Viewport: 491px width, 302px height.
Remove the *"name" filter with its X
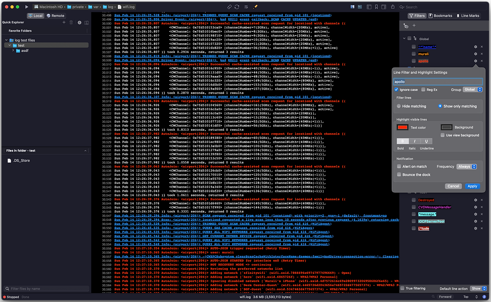pyautogui.click(x=482, y=47)
